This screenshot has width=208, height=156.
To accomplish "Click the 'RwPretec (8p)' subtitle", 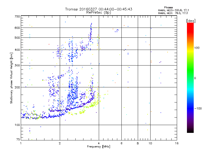I will (x=99, y=12).
